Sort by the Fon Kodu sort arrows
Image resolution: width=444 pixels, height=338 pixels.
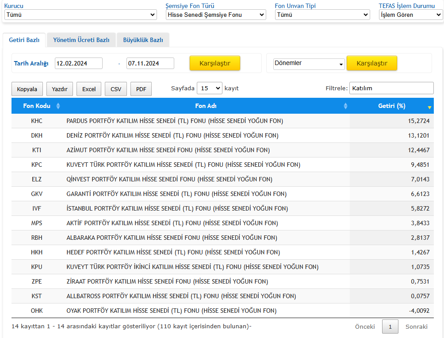tap(58, 106)
